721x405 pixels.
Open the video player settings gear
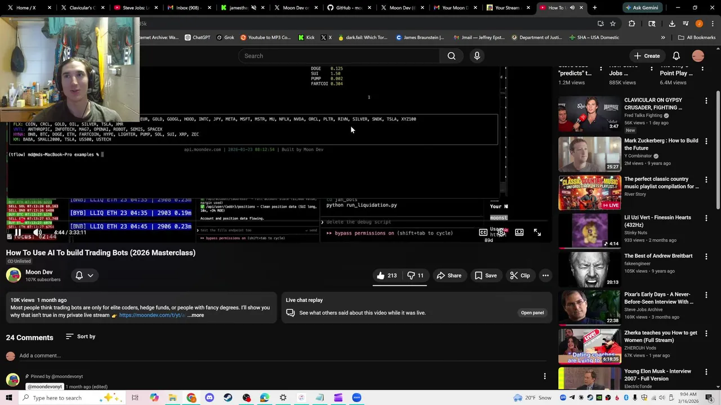click(501, 232)
